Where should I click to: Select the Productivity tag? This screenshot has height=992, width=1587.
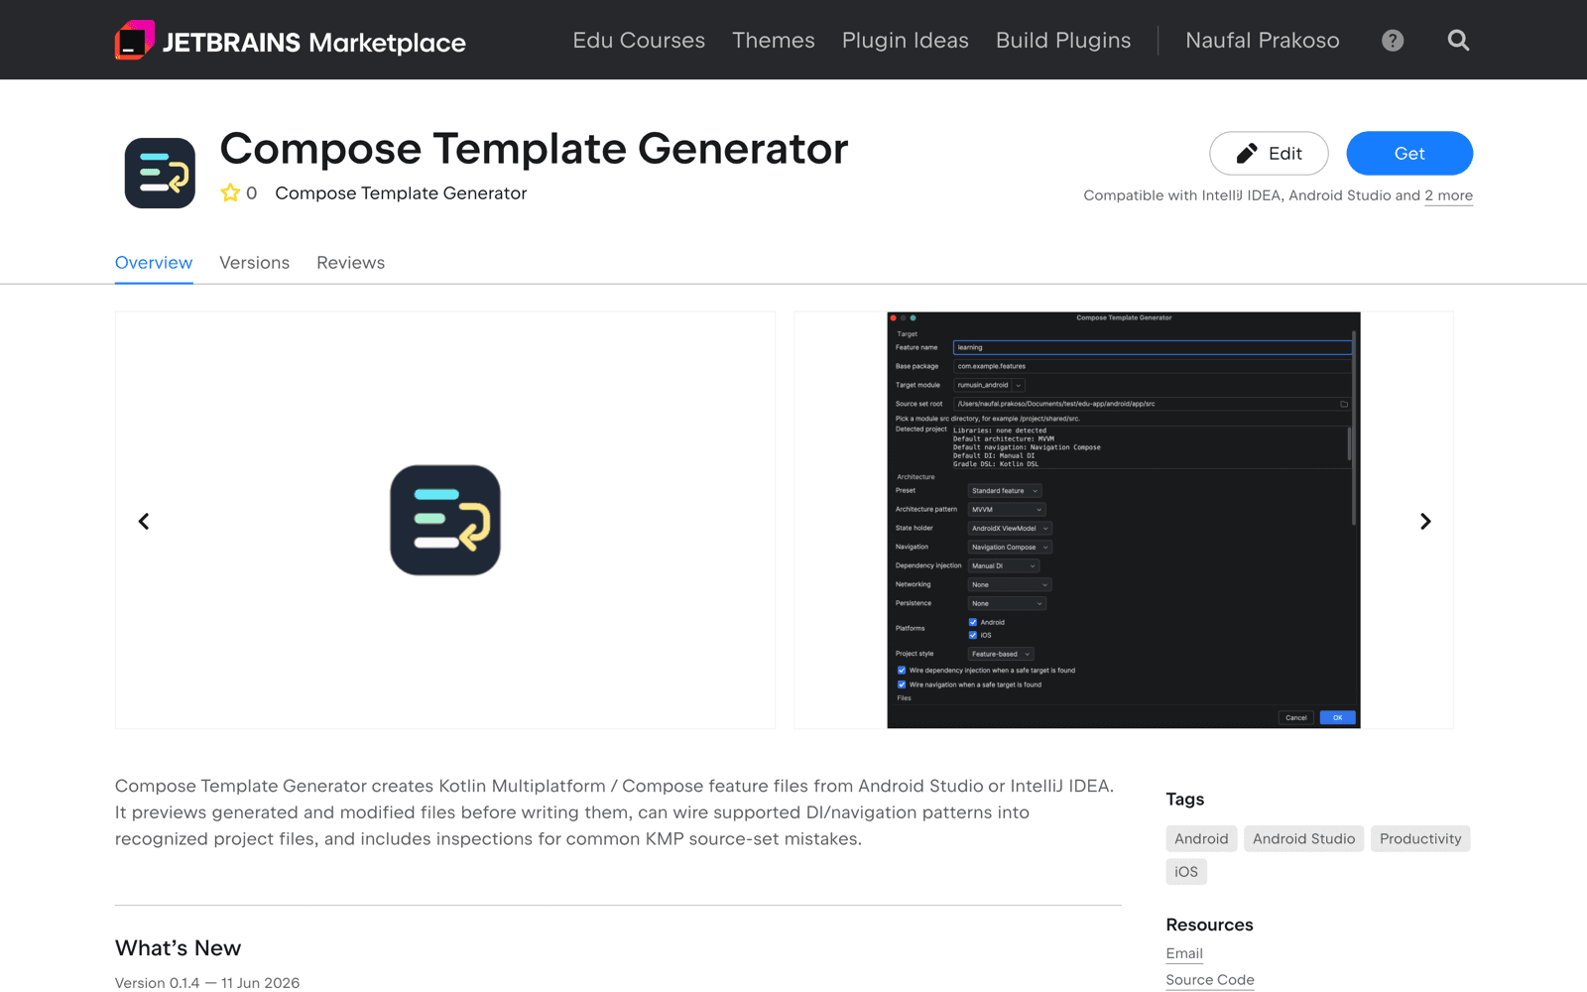pos(1420,838)
